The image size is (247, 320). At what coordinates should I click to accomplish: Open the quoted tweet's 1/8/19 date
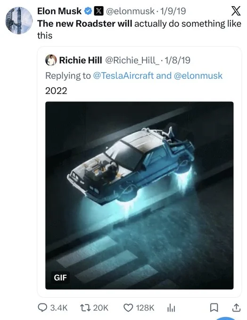coord(177,60)
